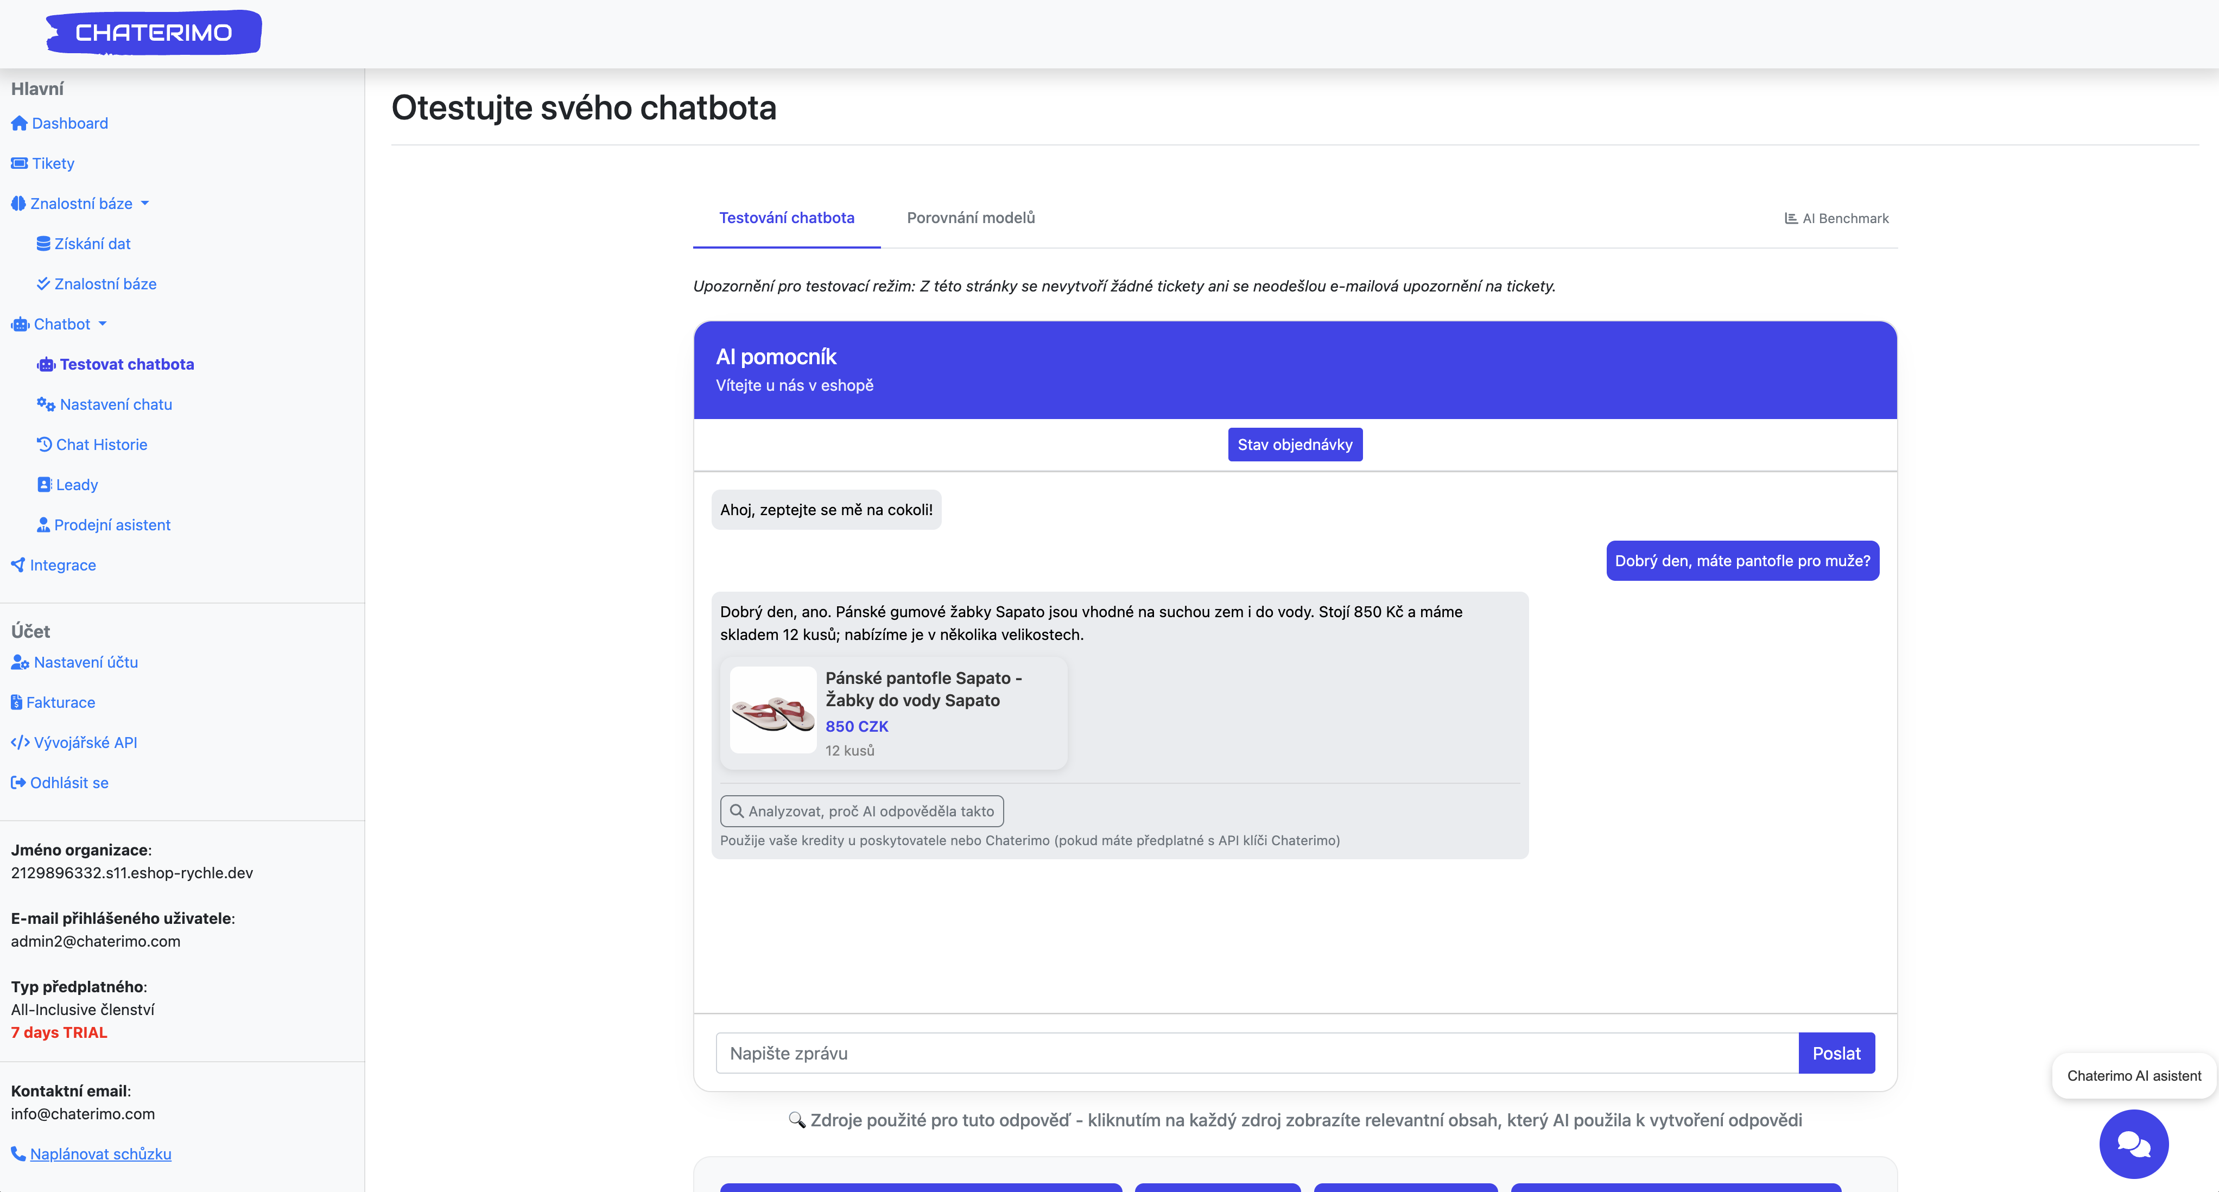Screen dimensions: 2219x1192
Task: Click Analyzovat, proč AI odpověděla takto
Action: click(x=861, y=811)
